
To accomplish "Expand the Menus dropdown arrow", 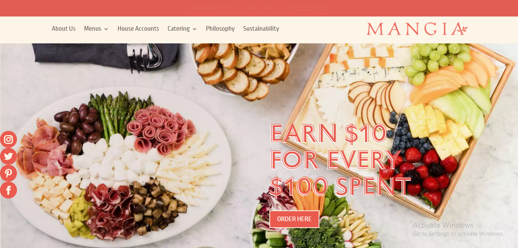I will [106, 29].
